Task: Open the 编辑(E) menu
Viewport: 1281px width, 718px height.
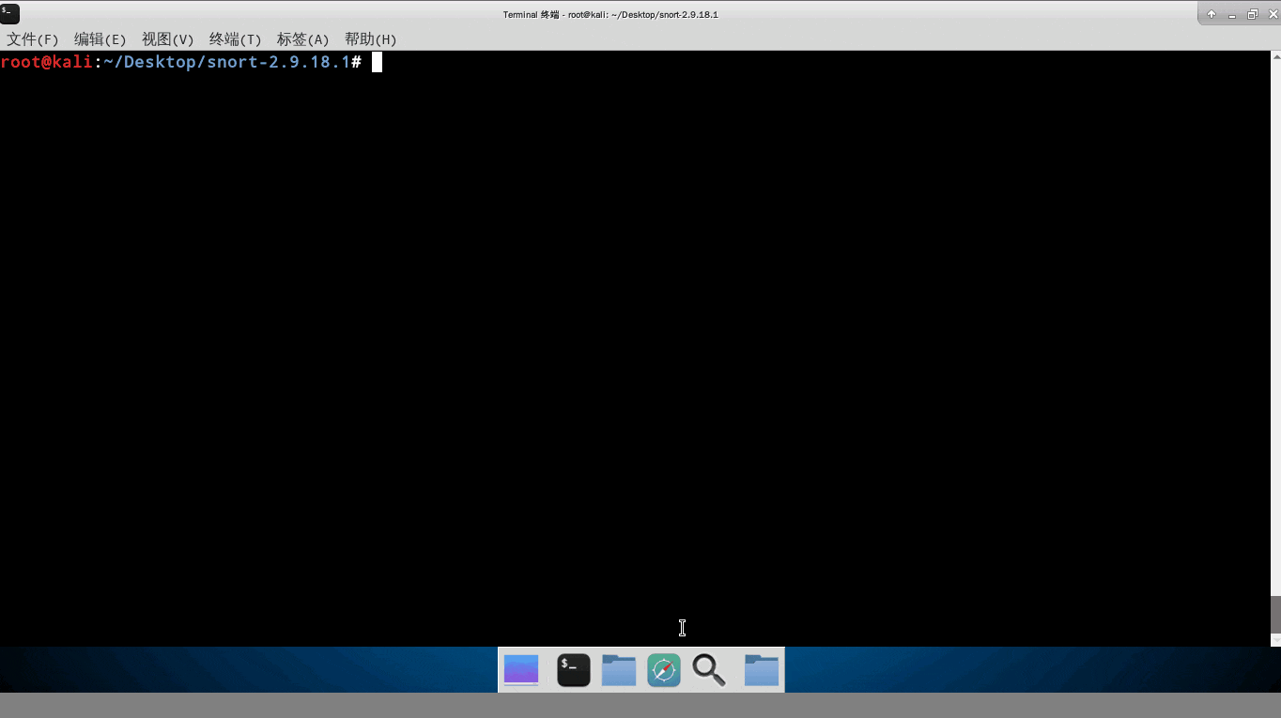Action: [x=100, y=39]
